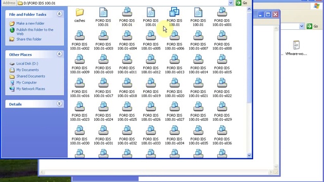Image resolution: width=324 pixels, height=182 pixels.
Task: Select the FORD IDS 100.01-s011 file icon
Action: (x=127, y=60)
